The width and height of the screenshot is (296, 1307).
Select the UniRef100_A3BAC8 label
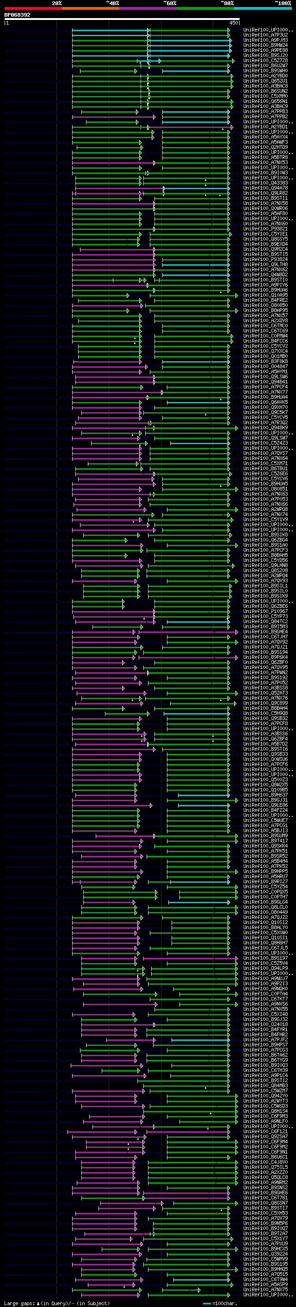pos(265,86)
